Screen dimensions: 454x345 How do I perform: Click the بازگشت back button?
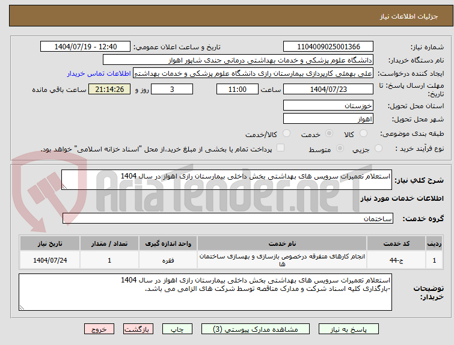click(x=138, y=329)
